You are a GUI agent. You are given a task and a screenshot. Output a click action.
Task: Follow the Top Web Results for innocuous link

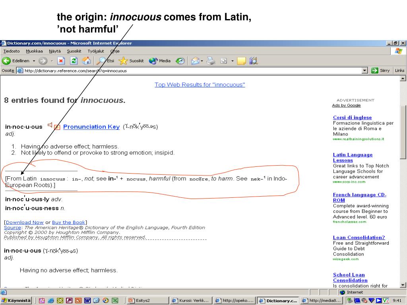[x=200, y=85]
